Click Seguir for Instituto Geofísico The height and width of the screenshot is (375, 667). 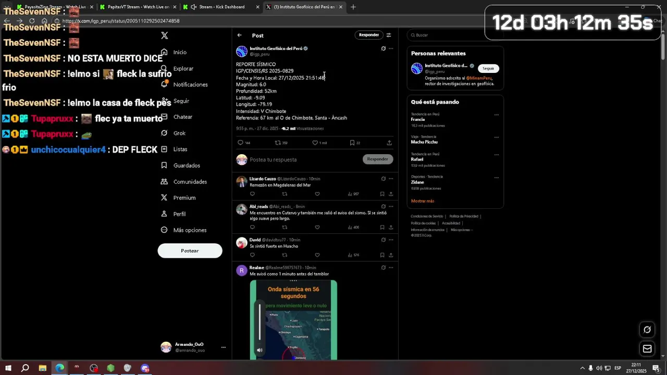488,68
